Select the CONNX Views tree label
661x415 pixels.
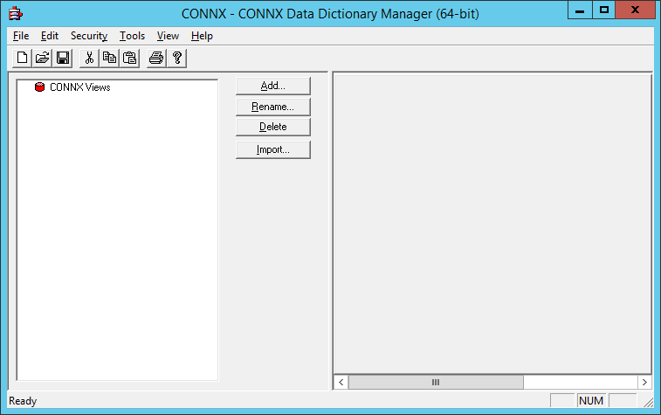tap(80, 87)
